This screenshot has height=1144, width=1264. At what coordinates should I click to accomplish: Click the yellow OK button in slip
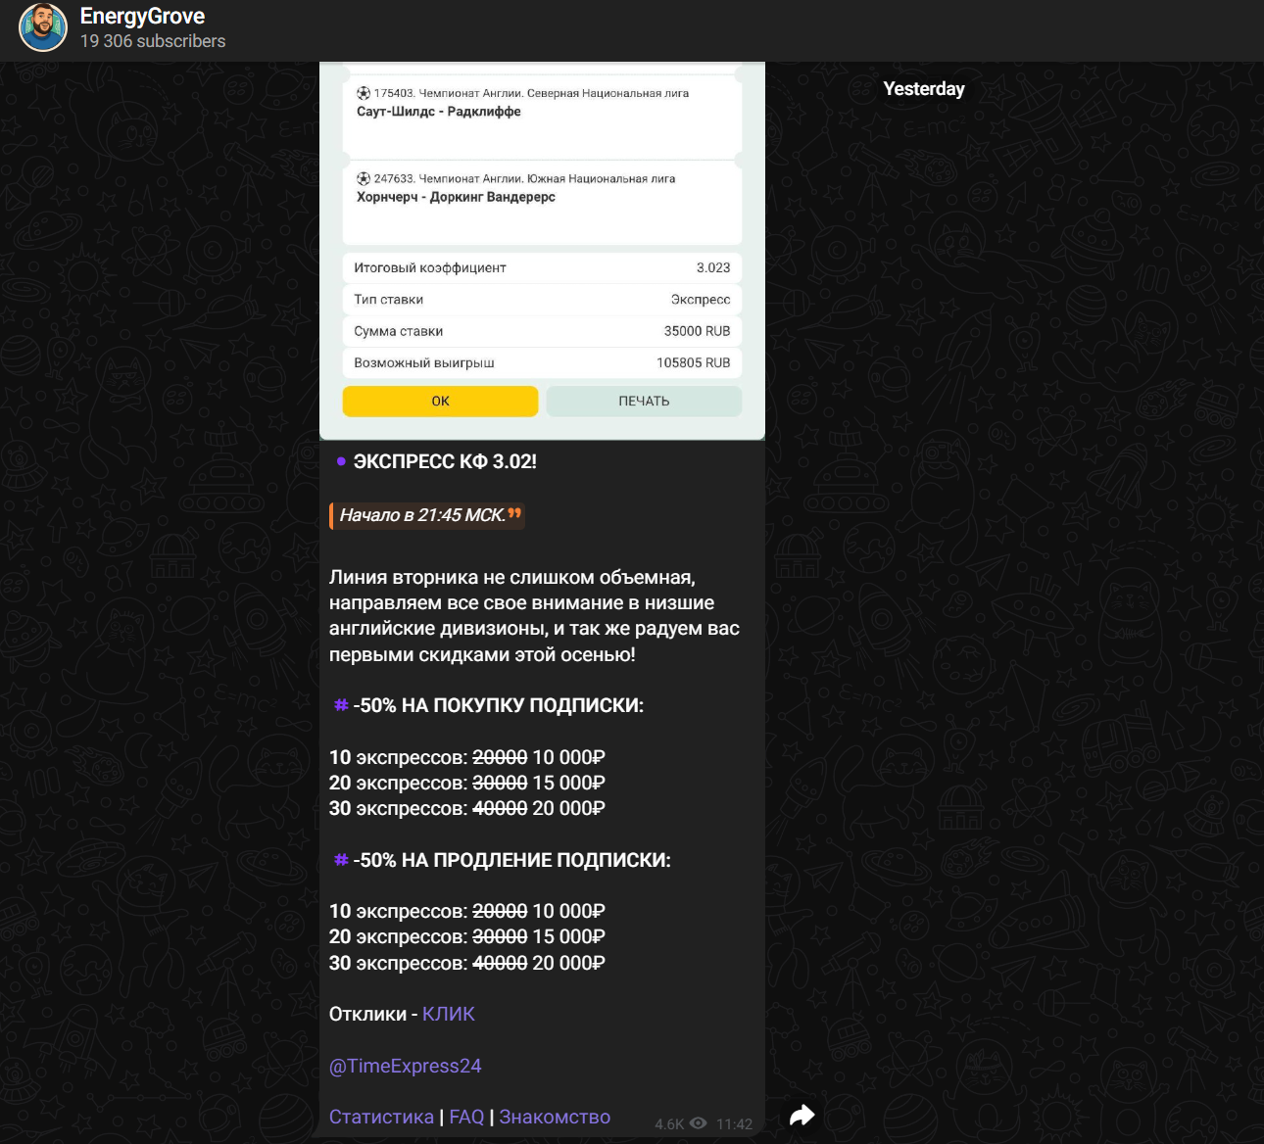pos(440,401)
